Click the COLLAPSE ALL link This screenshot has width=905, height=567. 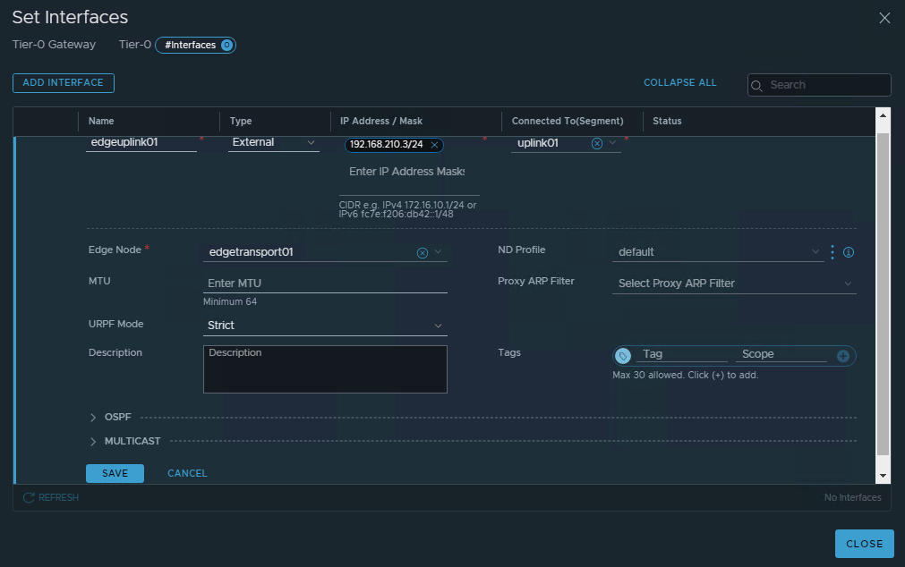(679, 83)
